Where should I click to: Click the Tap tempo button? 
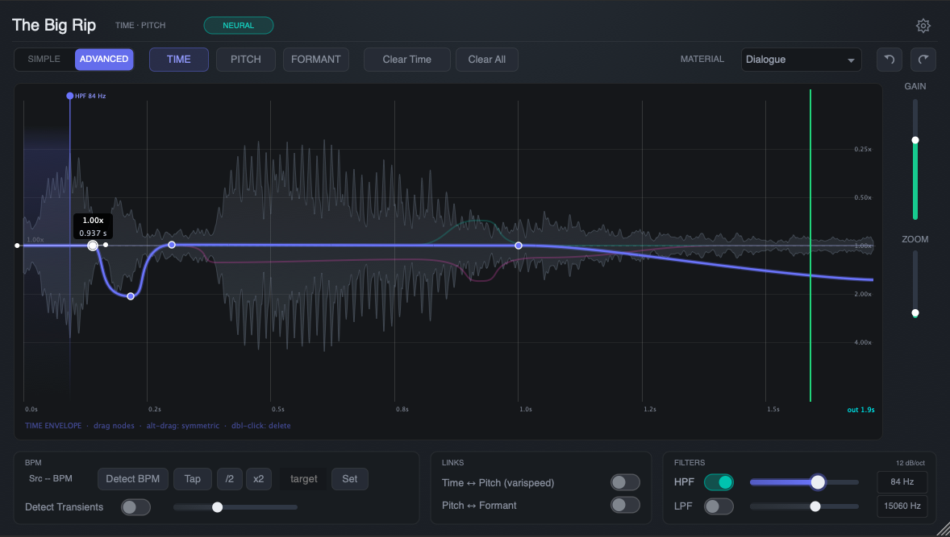(193, 479)
